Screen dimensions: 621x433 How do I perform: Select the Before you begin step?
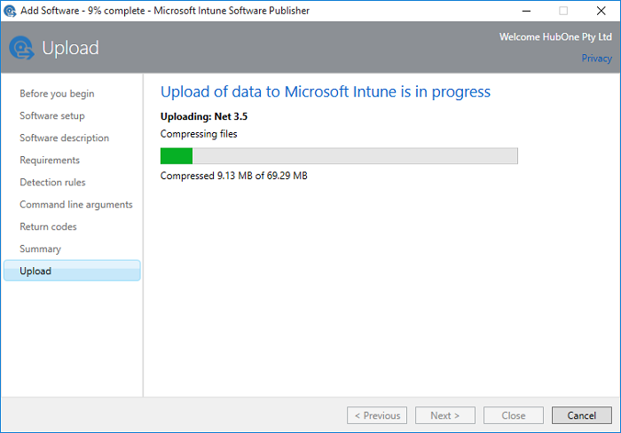tap(57, 93)
